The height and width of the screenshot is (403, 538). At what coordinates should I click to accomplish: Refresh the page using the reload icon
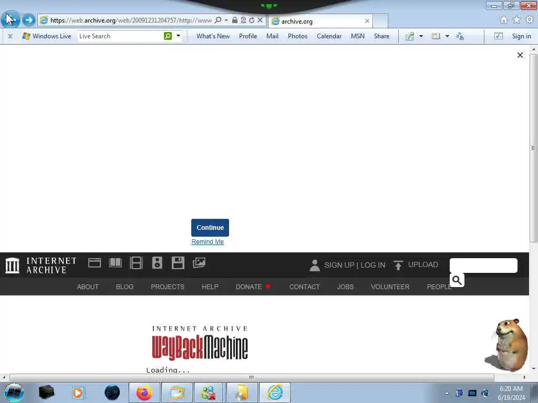point(252,20)
